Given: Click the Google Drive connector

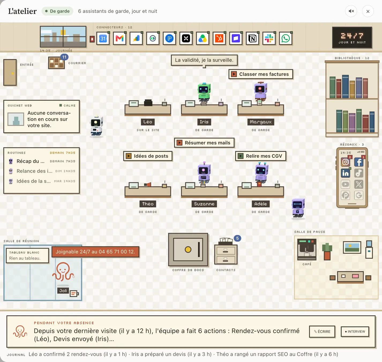Looking at the screenshot, I should 203,39.
